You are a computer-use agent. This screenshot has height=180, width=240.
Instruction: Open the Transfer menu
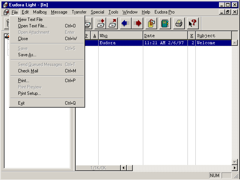tap(79, 12)
